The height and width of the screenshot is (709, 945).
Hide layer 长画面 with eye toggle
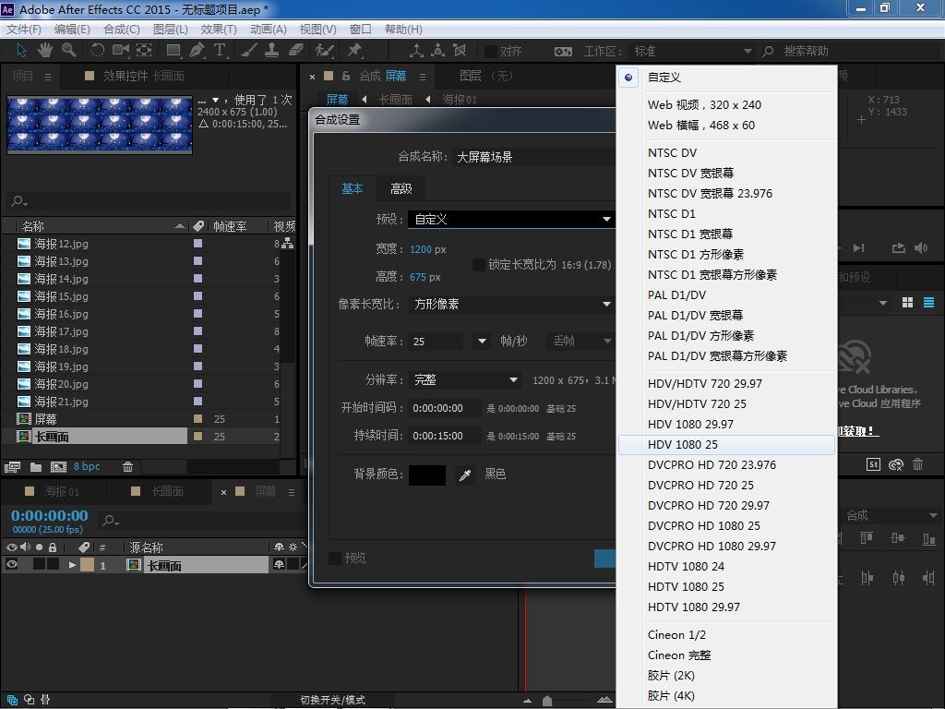[x=11, y=565]
